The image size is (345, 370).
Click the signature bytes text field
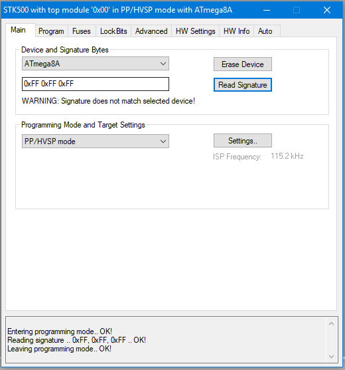(x=96, y=84)
